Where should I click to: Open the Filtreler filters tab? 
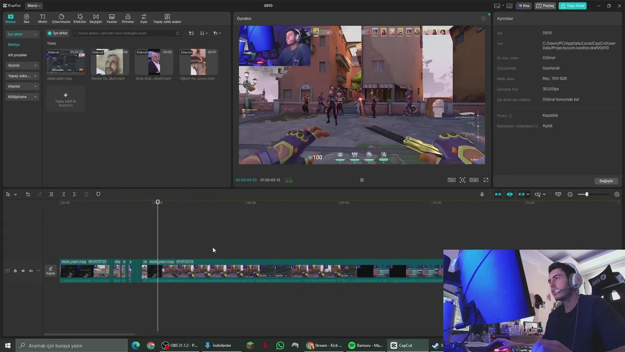point(127,19)
